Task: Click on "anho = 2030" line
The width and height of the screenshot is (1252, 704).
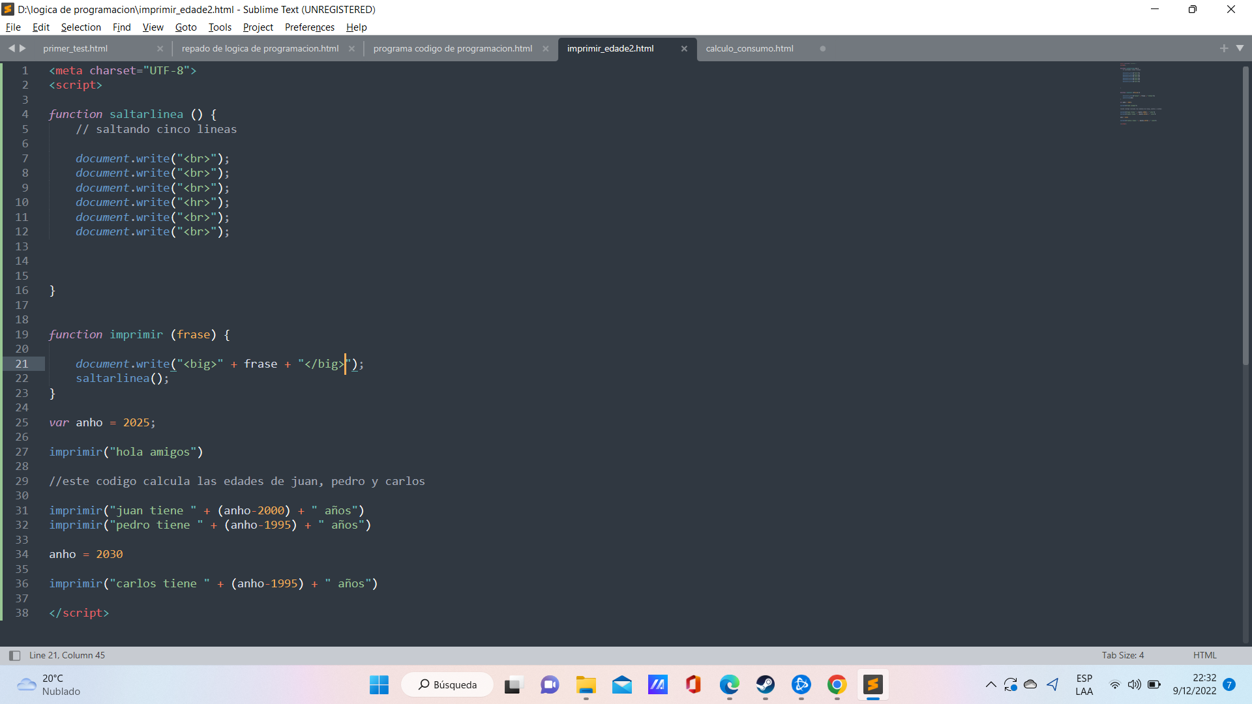Action: [86, 554]
